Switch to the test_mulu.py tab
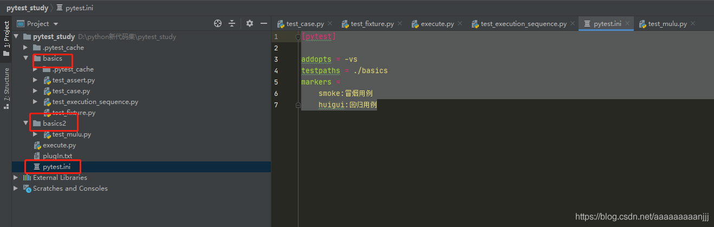The image size is (714, 227). tap(667, 24)
